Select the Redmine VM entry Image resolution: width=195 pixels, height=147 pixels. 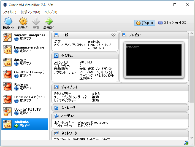point(25,87)
